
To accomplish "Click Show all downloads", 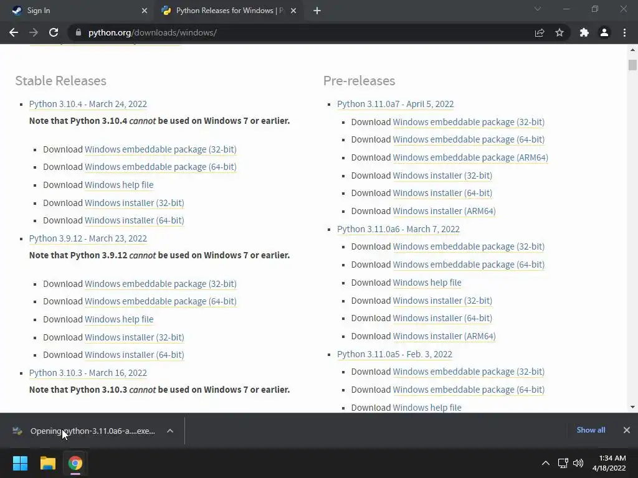I will coord(591,430).
